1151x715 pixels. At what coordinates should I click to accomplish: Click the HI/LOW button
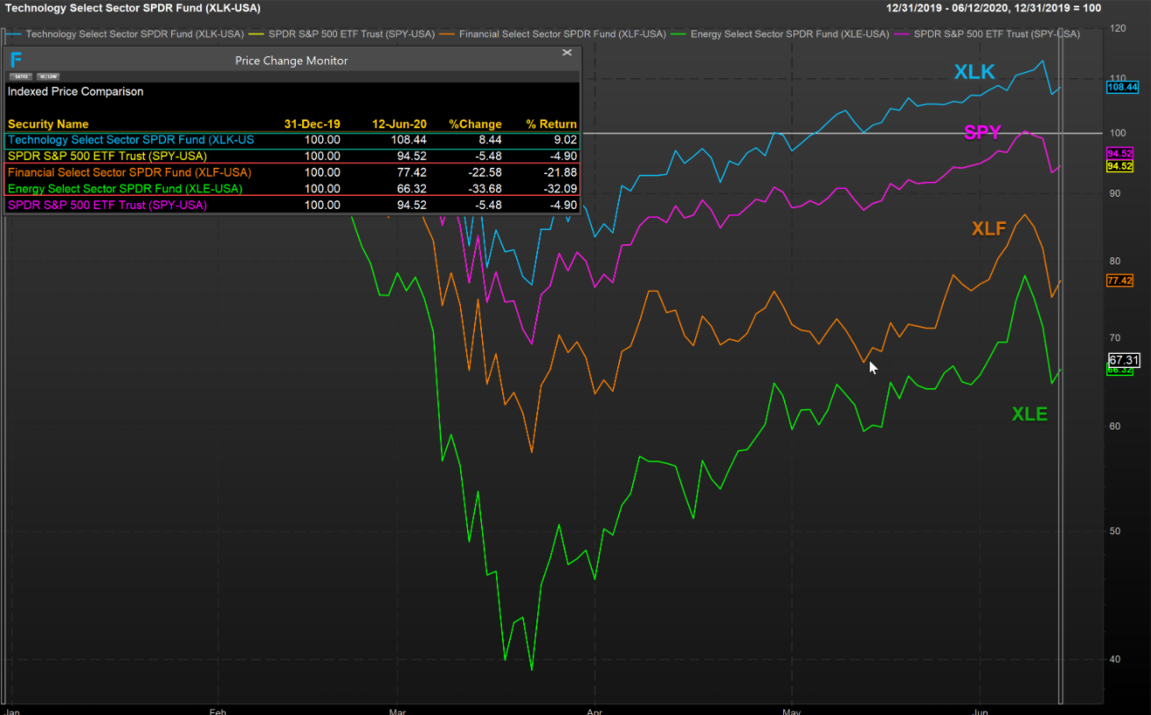coord(48,76)
